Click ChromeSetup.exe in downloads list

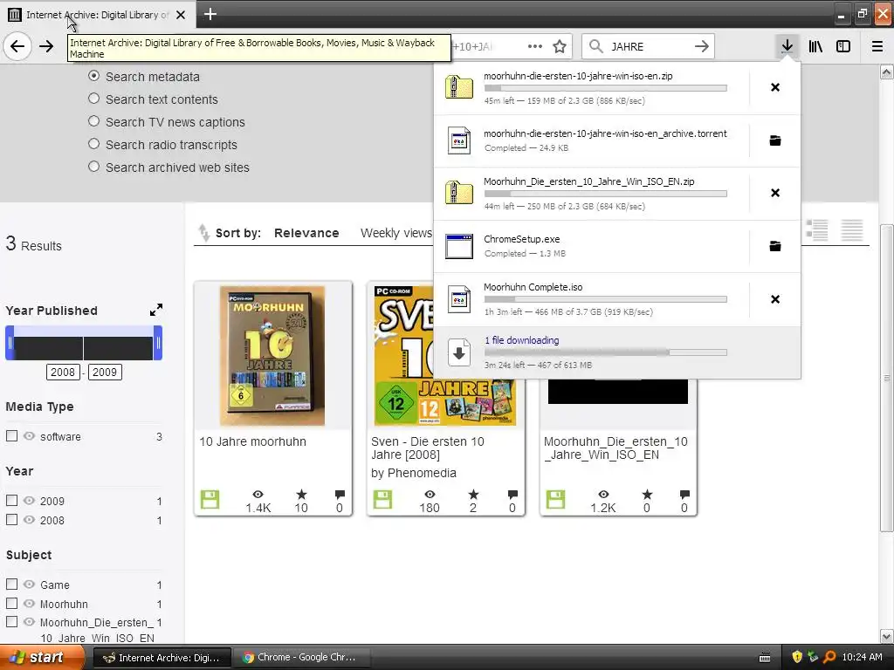coord(590,246)
